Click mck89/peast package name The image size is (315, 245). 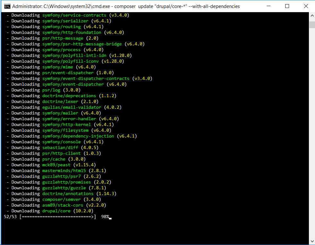[x=56, y=165]
